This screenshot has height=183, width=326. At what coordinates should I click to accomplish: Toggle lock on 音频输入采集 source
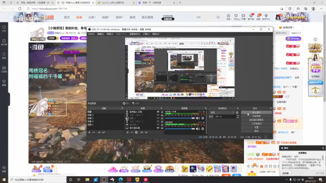coord(162,112)
